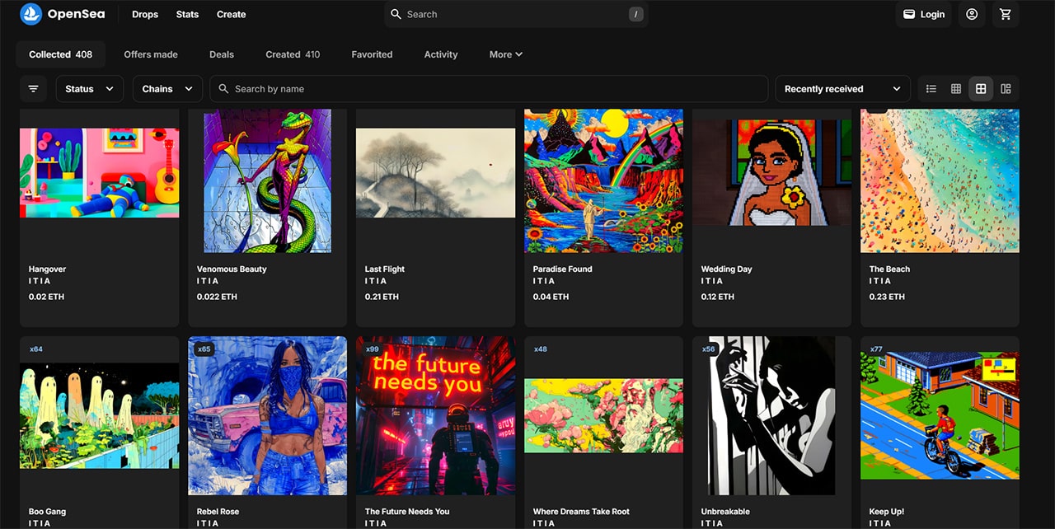This screenshot has width=1055, height=529.
Task: Open the Recently received sort dropdown
Action: pos(842,89)
